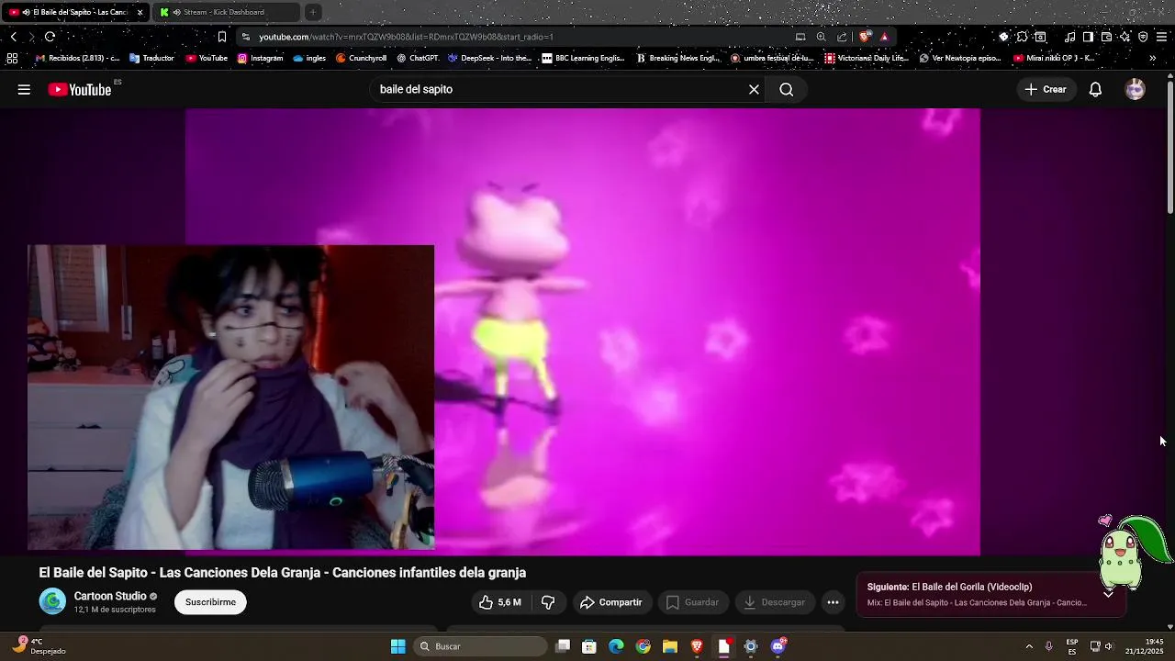Open Cartoon Studio channel name link

point(110,596)
